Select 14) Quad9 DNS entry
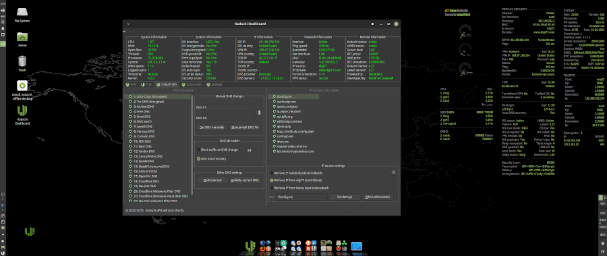The height and width of the screenshot is (256, 607). pyautogui.click(x=144, y=162)
